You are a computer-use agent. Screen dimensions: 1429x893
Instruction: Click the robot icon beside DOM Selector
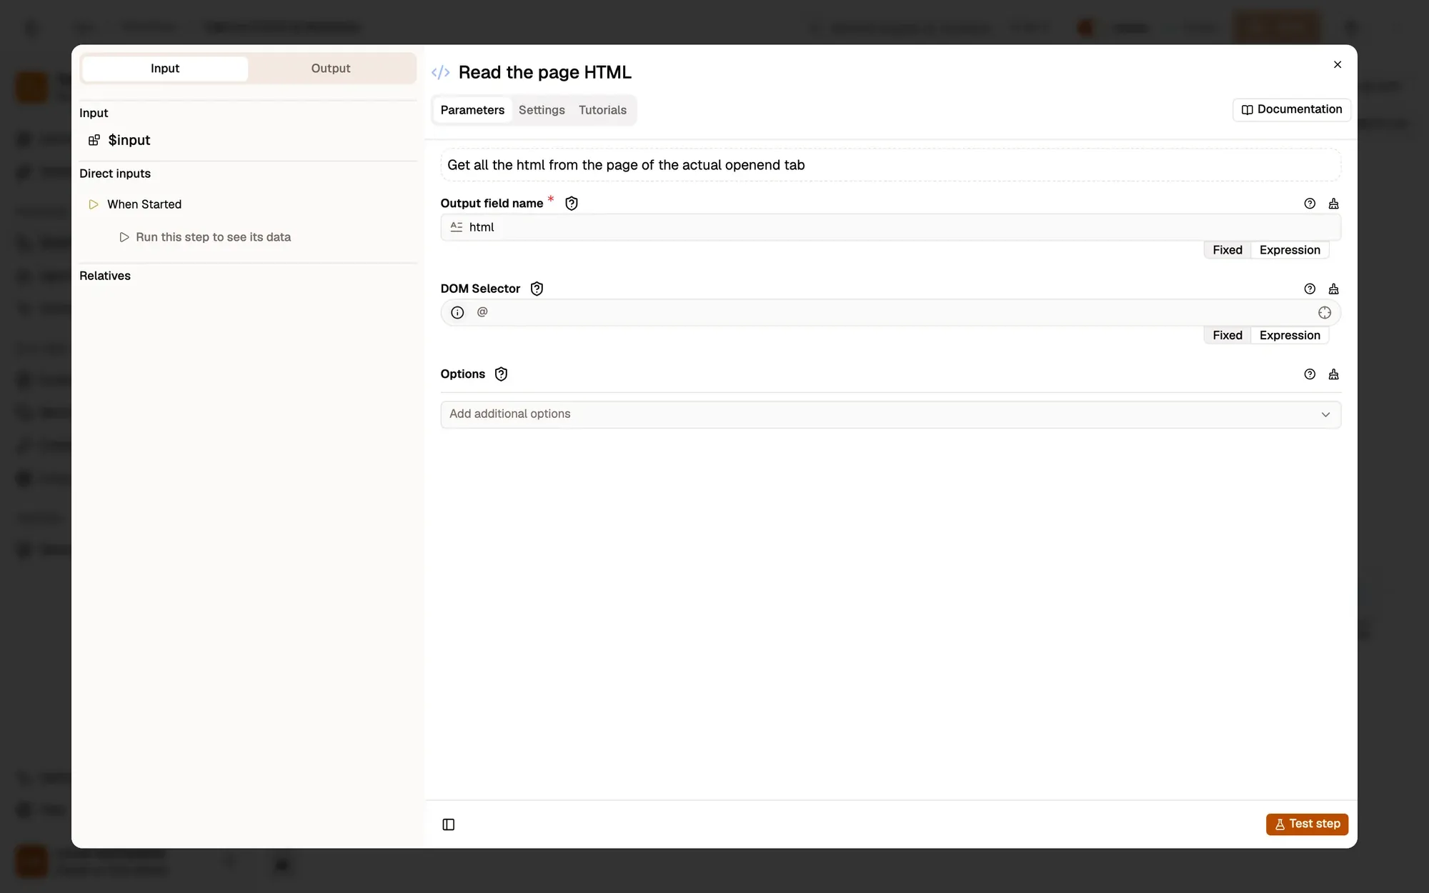coord(1333,289)
